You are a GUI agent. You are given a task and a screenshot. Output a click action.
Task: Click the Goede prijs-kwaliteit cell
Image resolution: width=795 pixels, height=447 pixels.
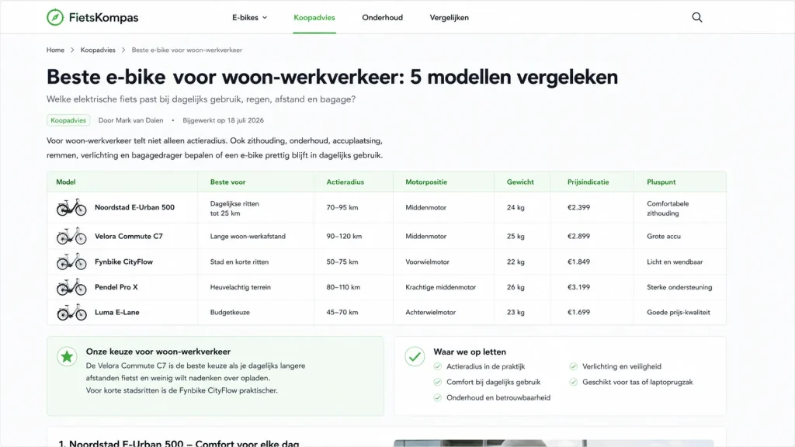[679, 312]
